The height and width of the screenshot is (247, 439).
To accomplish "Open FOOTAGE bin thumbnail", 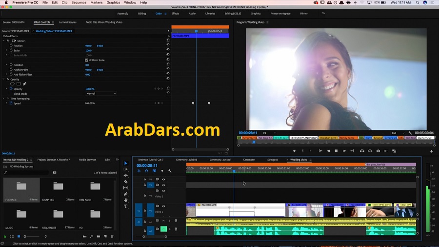I will pyautogui.click(x=21, y=186).
